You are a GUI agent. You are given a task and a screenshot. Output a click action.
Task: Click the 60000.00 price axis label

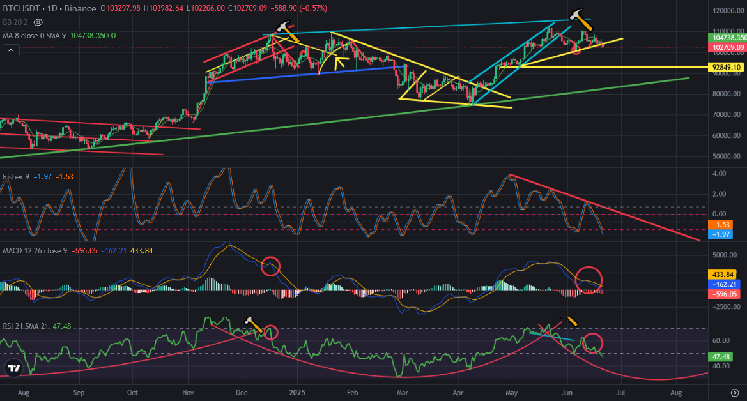coord(727,136)
